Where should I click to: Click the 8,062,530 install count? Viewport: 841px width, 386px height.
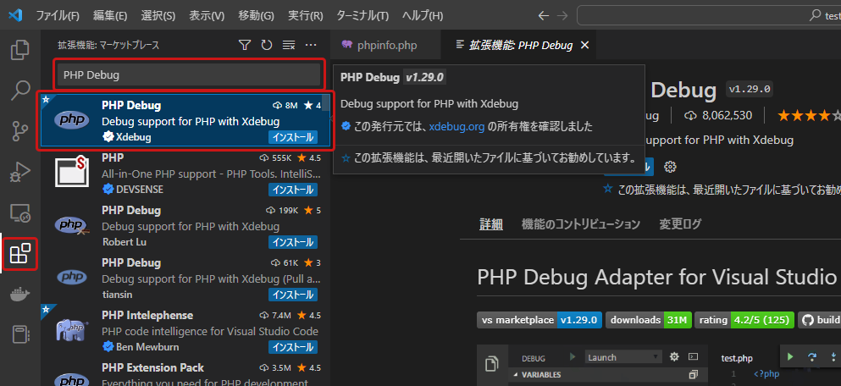tap(719, 115)
